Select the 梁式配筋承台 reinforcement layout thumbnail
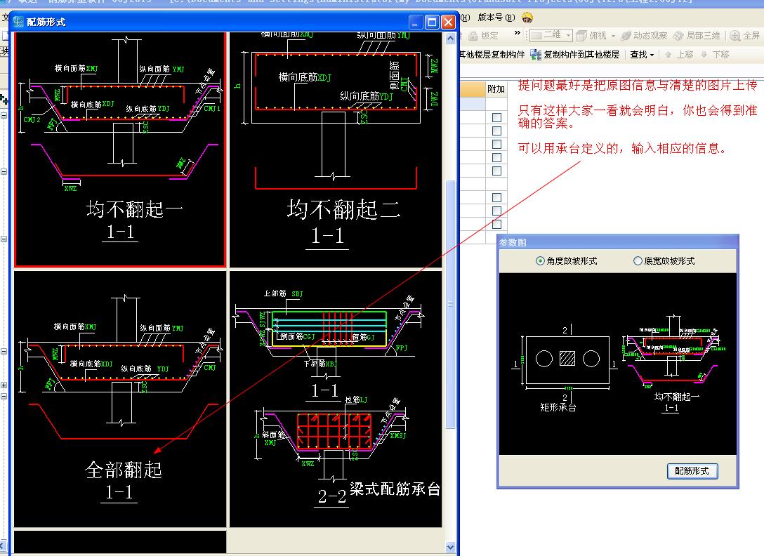The width and height of the screenshot is (764, 556). click(336, 399)
